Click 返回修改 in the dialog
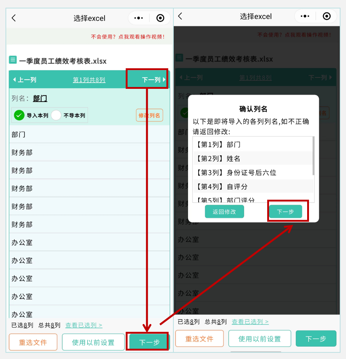 tap(224, 211)
